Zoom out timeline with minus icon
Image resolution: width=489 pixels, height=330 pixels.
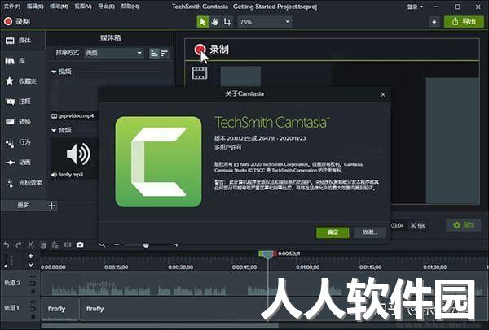117,245
